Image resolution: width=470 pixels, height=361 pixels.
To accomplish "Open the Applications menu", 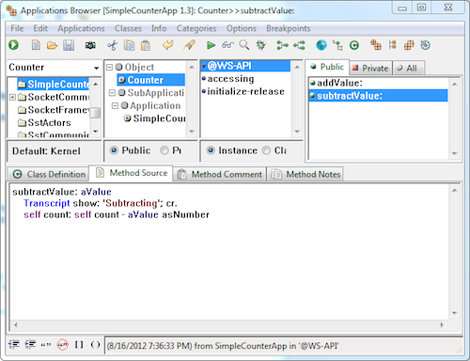I will [x=81, y=28].
